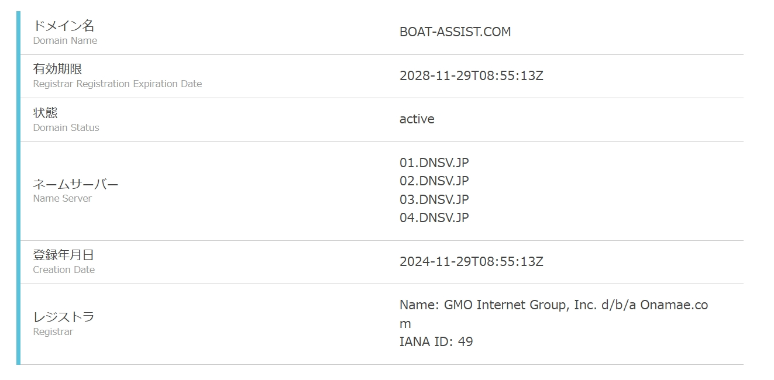Select name server 04.DNSV.JP

coord(434,217)
